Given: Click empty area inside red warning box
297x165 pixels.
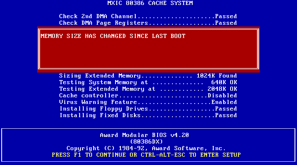Looking at the screenshot, I should tap(148, 56).
